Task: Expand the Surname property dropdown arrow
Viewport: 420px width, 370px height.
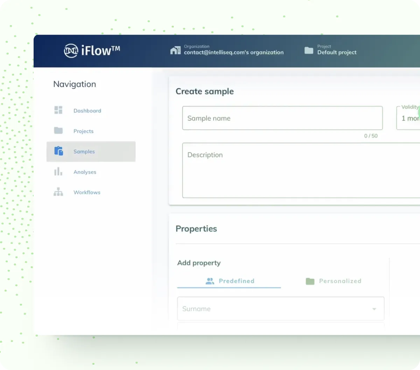Action: [x=374, y=309]
